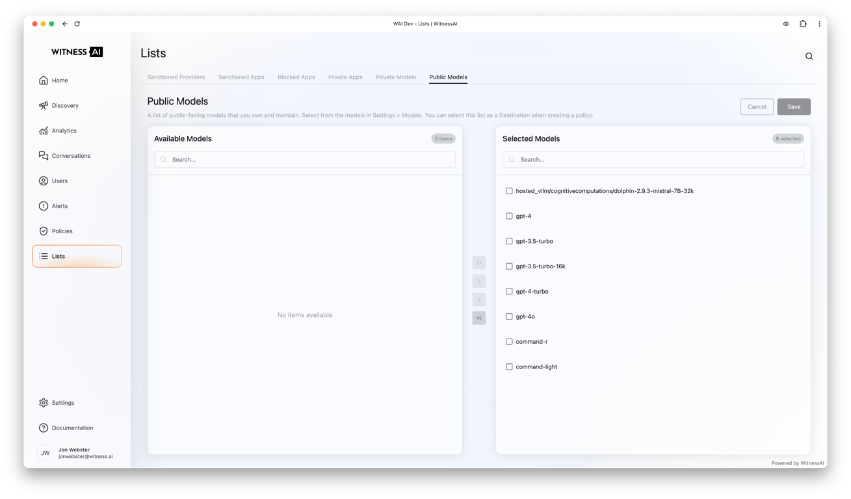Image resolution: width=851 pixels, height=499 pixels.
Task: Click the eye icon in title bar
Action: (786, 24)
